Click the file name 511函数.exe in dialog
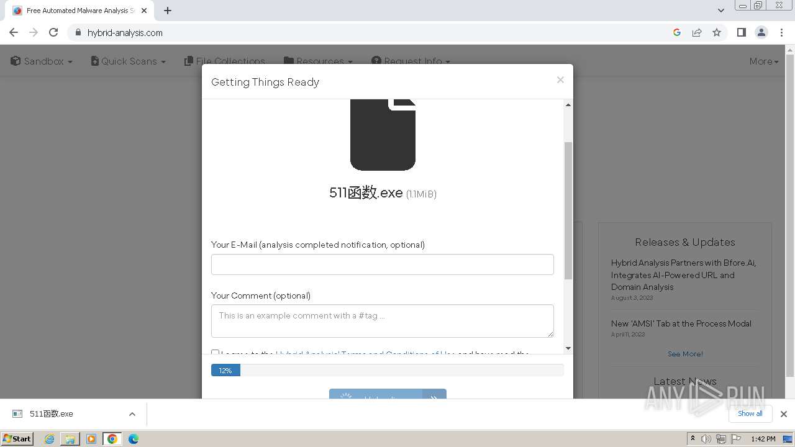The height and width of the screenshot is (447, 795). pyautogui.click(x=366, y=193)
